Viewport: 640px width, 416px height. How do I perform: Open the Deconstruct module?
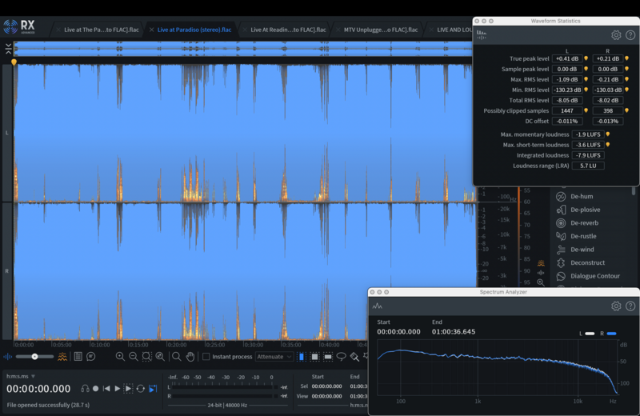[x=586, y=262]
